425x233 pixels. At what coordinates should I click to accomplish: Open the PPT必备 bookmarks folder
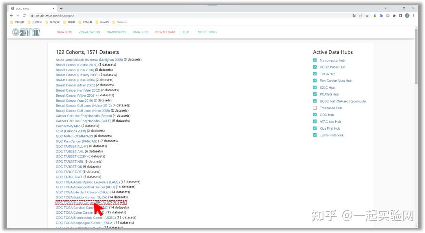(85, 22)
